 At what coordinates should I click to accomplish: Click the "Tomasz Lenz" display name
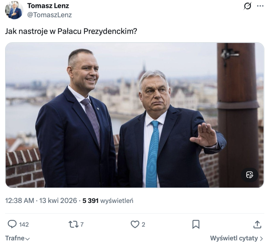[x=48, y=6]
